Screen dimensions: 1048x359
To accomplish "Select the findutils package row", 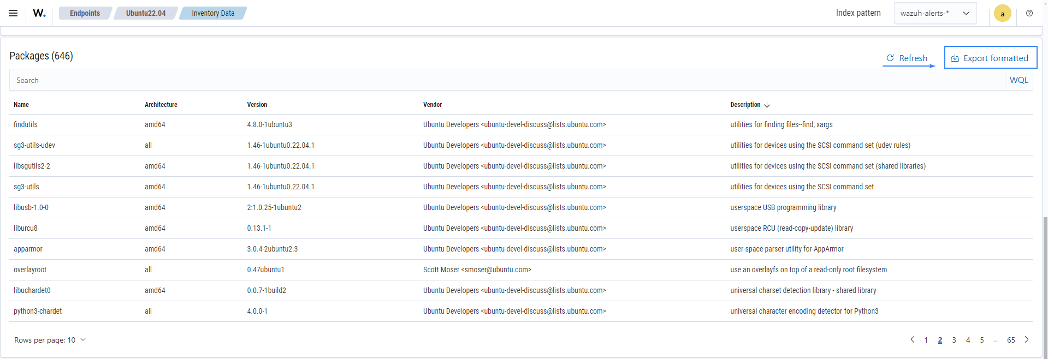I will 521,125.
